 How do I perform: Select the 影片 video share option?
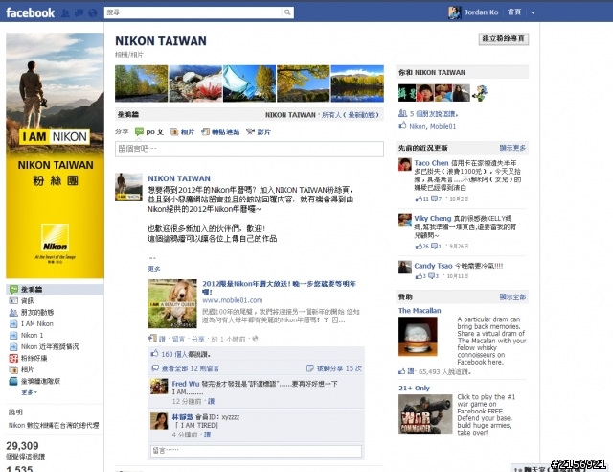coord(259,131)
